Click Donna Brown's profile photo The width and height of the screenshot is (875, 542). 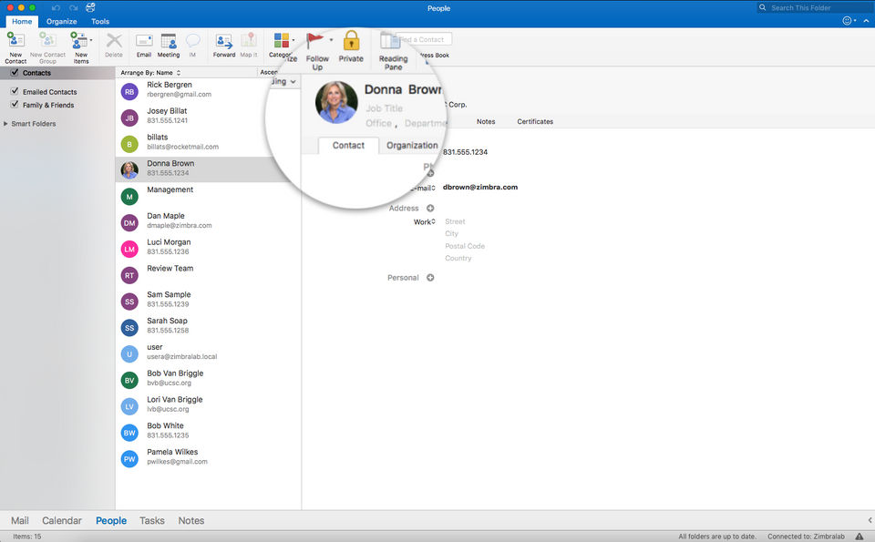tap(336, 103)
